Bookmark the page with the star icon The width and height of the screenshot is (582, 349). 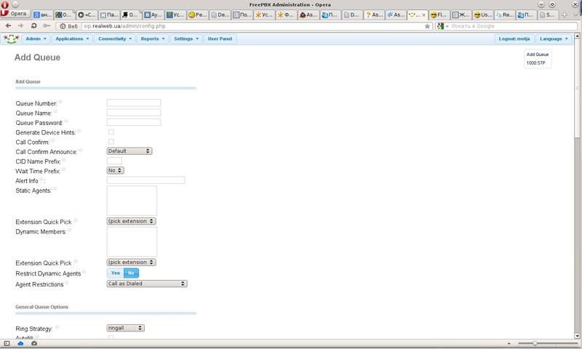tap(427, 26)
